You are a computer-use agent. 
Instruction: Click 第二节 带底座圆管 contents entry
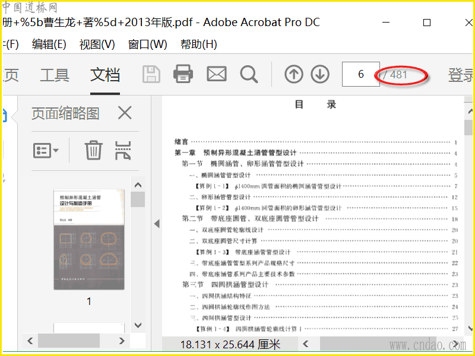click(319, 218)
